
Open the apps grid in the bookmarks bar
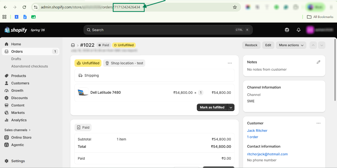(x=4, y=17)
